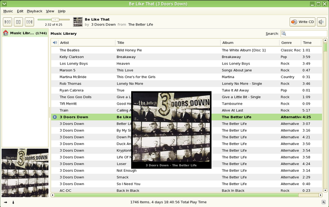This screenshot has height=207, width=329.
Task: Click the horizontal scrollbar left arrow
Action: pyautogui.click(x=53, y=195)
